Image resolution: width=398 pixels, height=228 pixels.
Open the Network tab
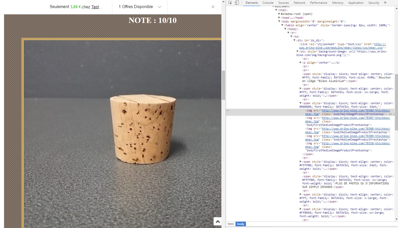tap(299, 3)
